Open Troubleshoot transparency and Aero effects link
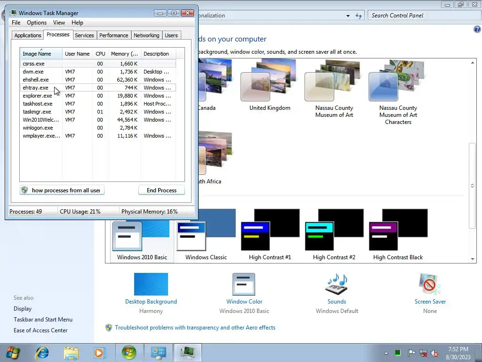Image resolution: width=482 pixels, height=362 pixels. (x=195, y=328)
